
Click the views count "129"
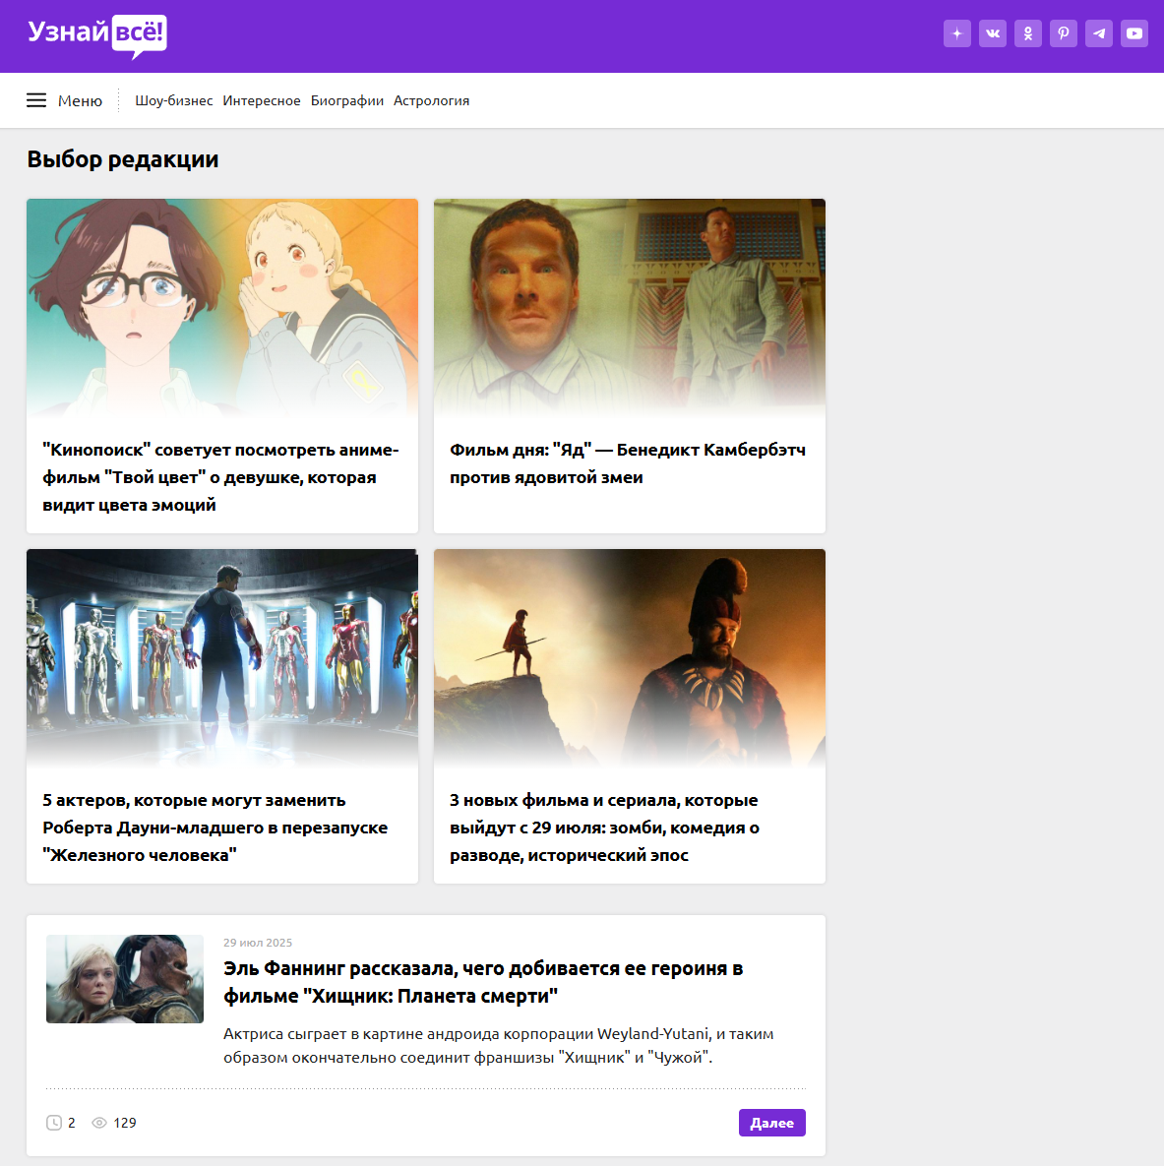click(125, 1123)
